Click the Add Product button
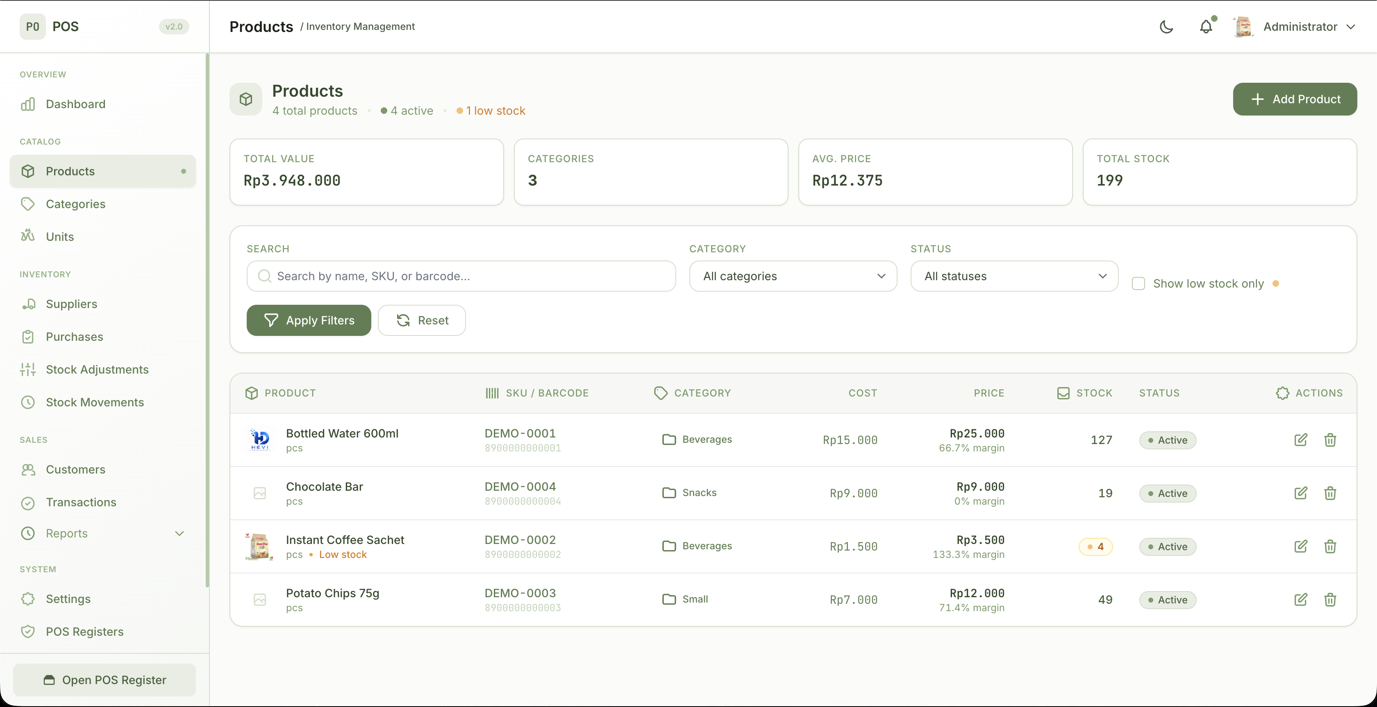1377x707 pixels. (x=1295, y=99)
